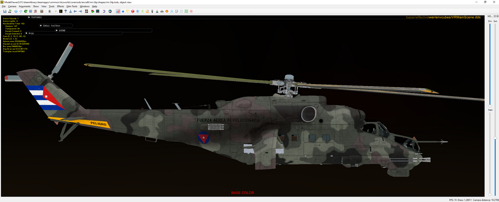The height and width of the screenshot is (202, 499).
Task: Open the Arguments menu
Action: point(24,6)
